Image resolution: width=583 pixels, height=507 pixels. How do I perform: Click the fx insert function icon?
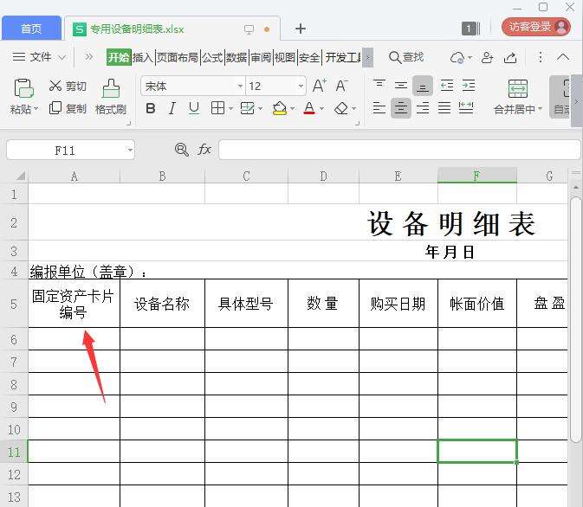[204, 150]
